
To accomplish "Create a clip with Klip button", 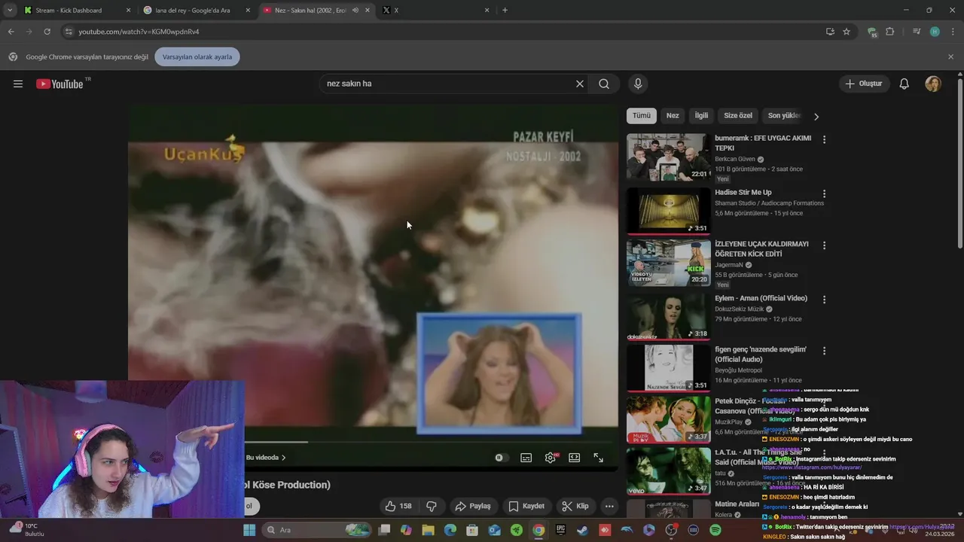I will pyautogui.click(x=576, y=506).
